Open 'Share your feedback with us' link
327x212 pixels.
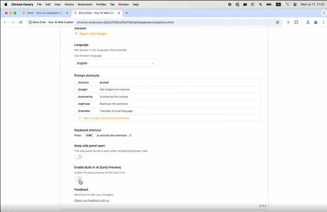pyautogui.click(x=92, y=200)
